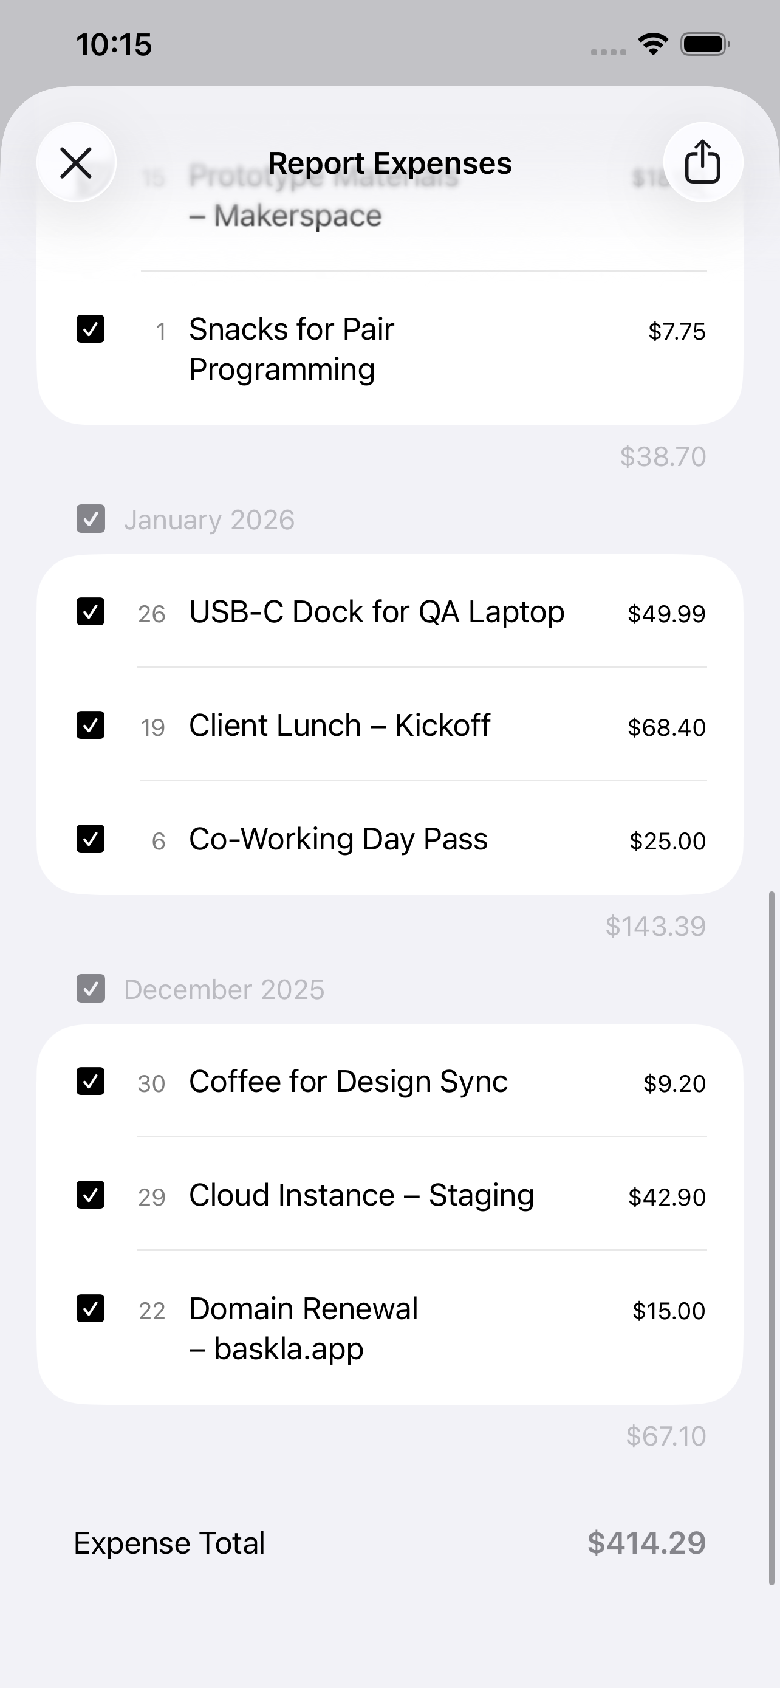Screen dimensions: 780x1688
Task: Open the Client Lunch – Kickoff expense
Action: point(339,726)
